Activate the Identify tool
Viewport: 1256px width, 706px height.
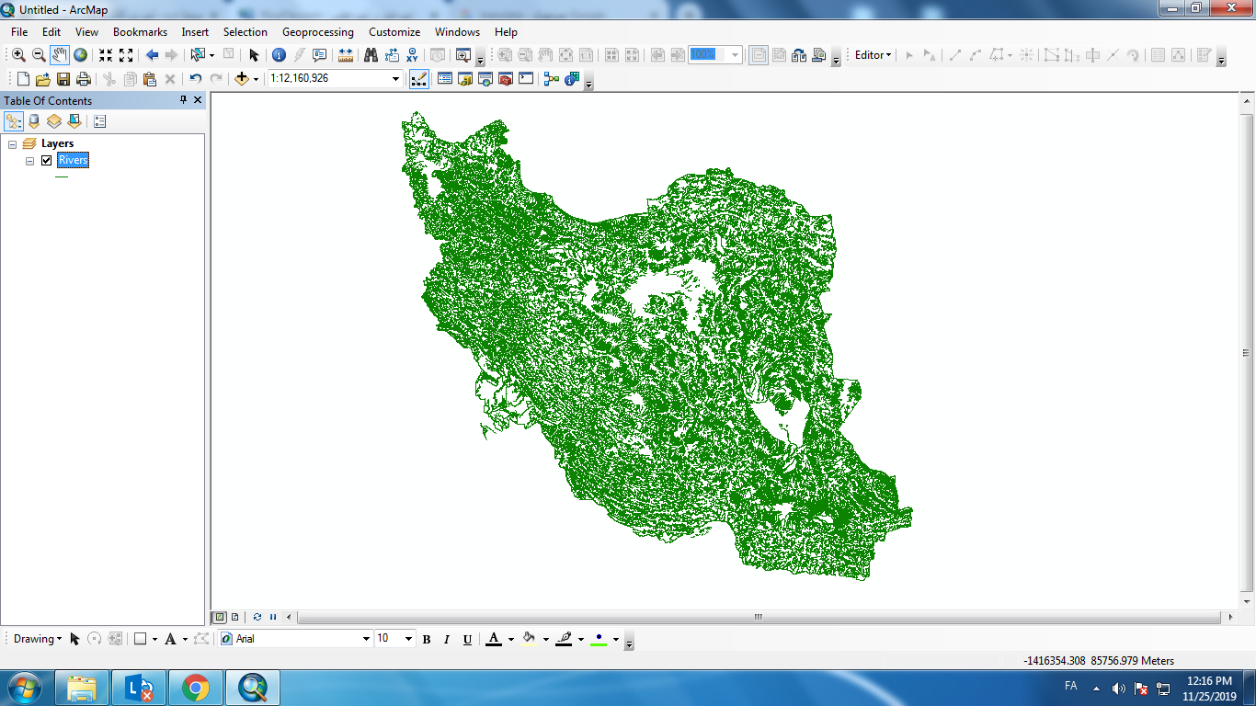pyautogui.click(x=279, y=55)
